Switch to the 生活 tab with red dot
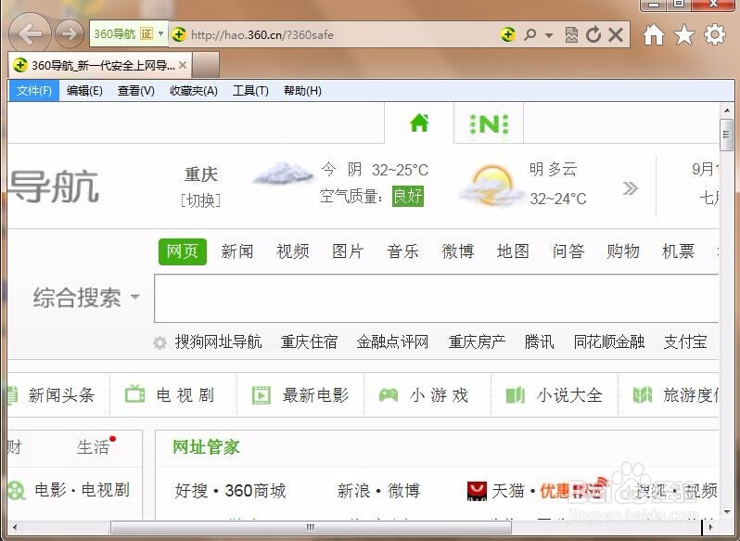740x541 pixels. pyautogui.click(x=93, y=446)
